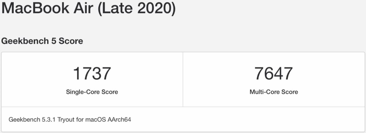366x133 pixels.
Task: Click the horizontal divider above the version row
Action: (183, 107)
